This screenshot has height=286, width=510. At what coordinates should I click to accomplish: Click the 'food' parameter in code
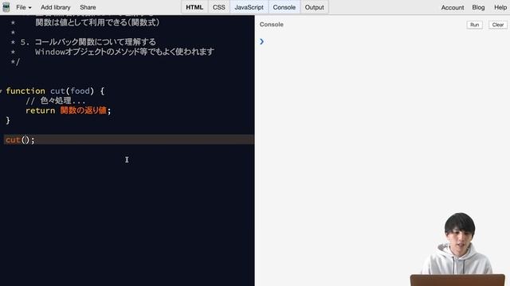point(80,91)
